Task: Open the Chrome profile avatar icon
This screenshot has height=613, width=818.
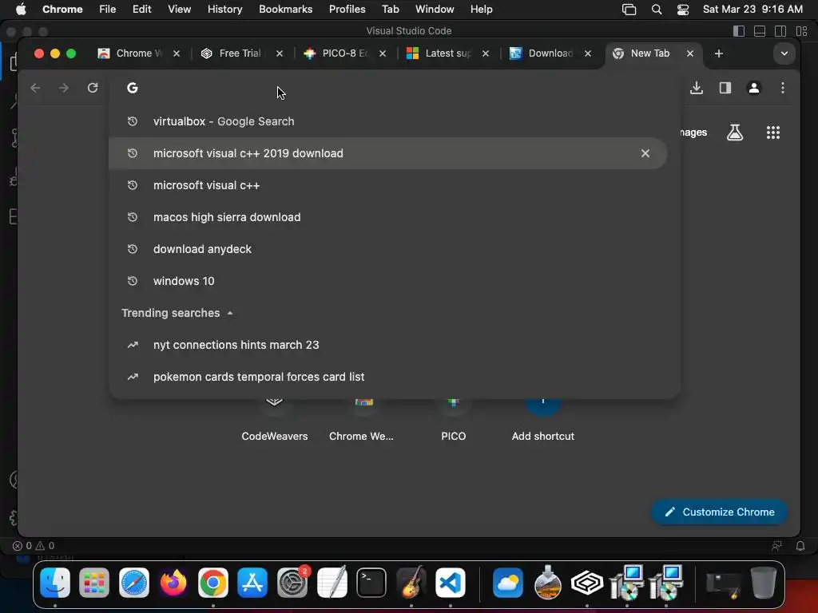Action: [x=753, y=88]
